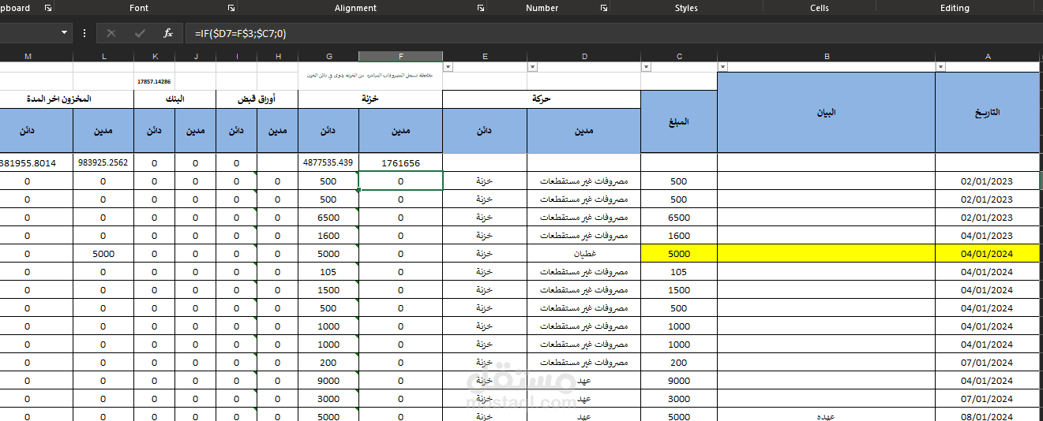Click the المبلغ header cell

click(679, 121)
